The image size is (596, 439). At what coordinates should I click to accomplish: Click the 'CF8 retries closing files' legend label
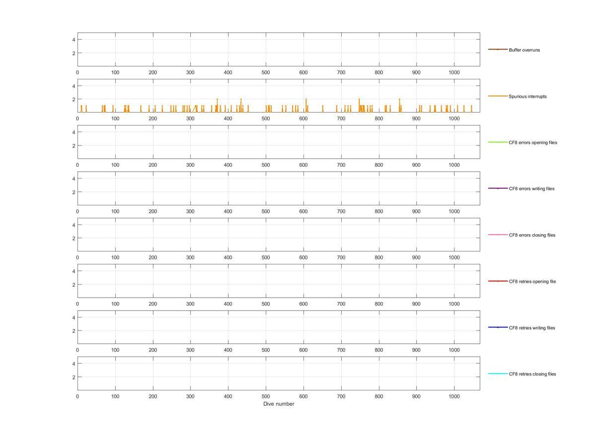(x=532, y=374)
